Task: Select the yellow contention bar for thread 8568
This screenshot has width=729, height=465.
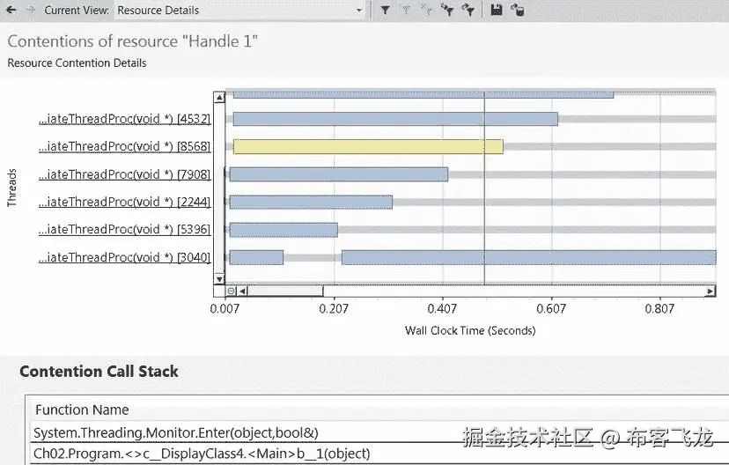Action: click(368, 146)
